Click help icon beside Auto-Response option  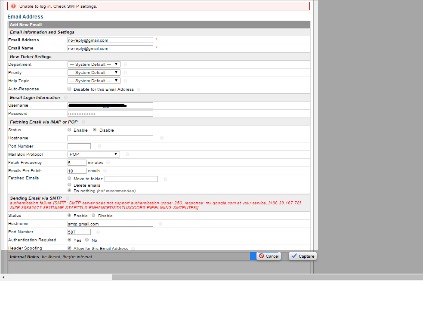click(139, 89)
